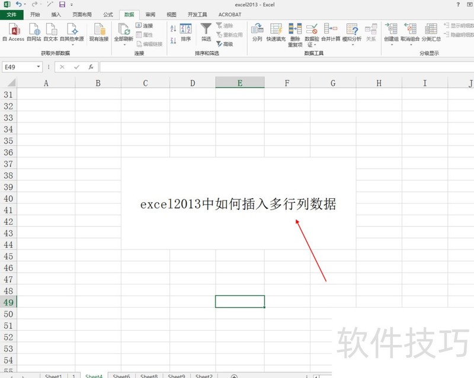
Task: Click the Help question mark icon
Action: 458,4
